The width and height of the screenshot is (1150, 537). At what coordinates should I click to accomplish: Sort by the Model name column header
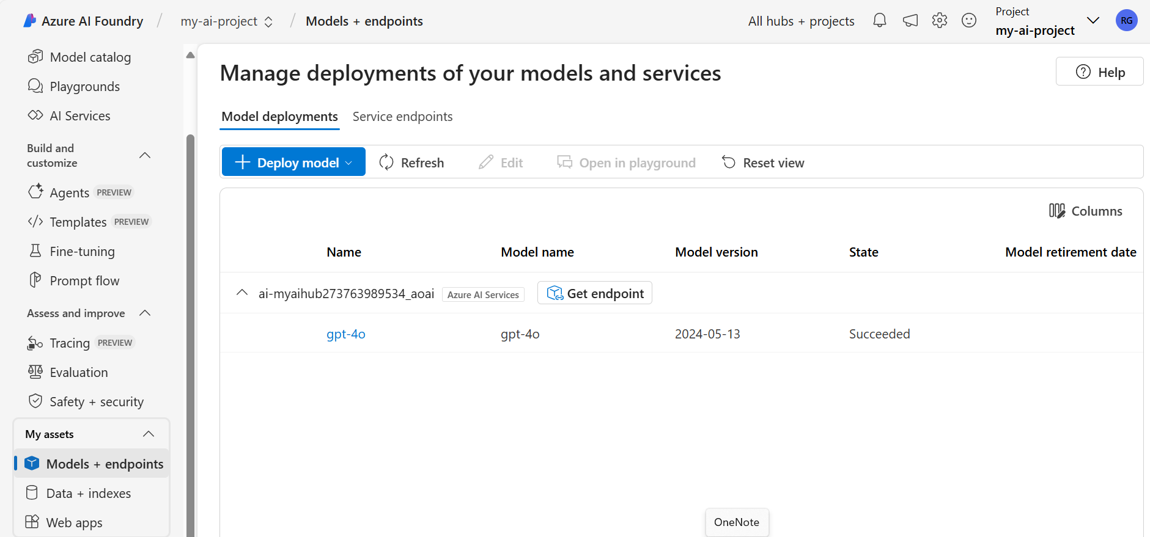tap(537, 252)
